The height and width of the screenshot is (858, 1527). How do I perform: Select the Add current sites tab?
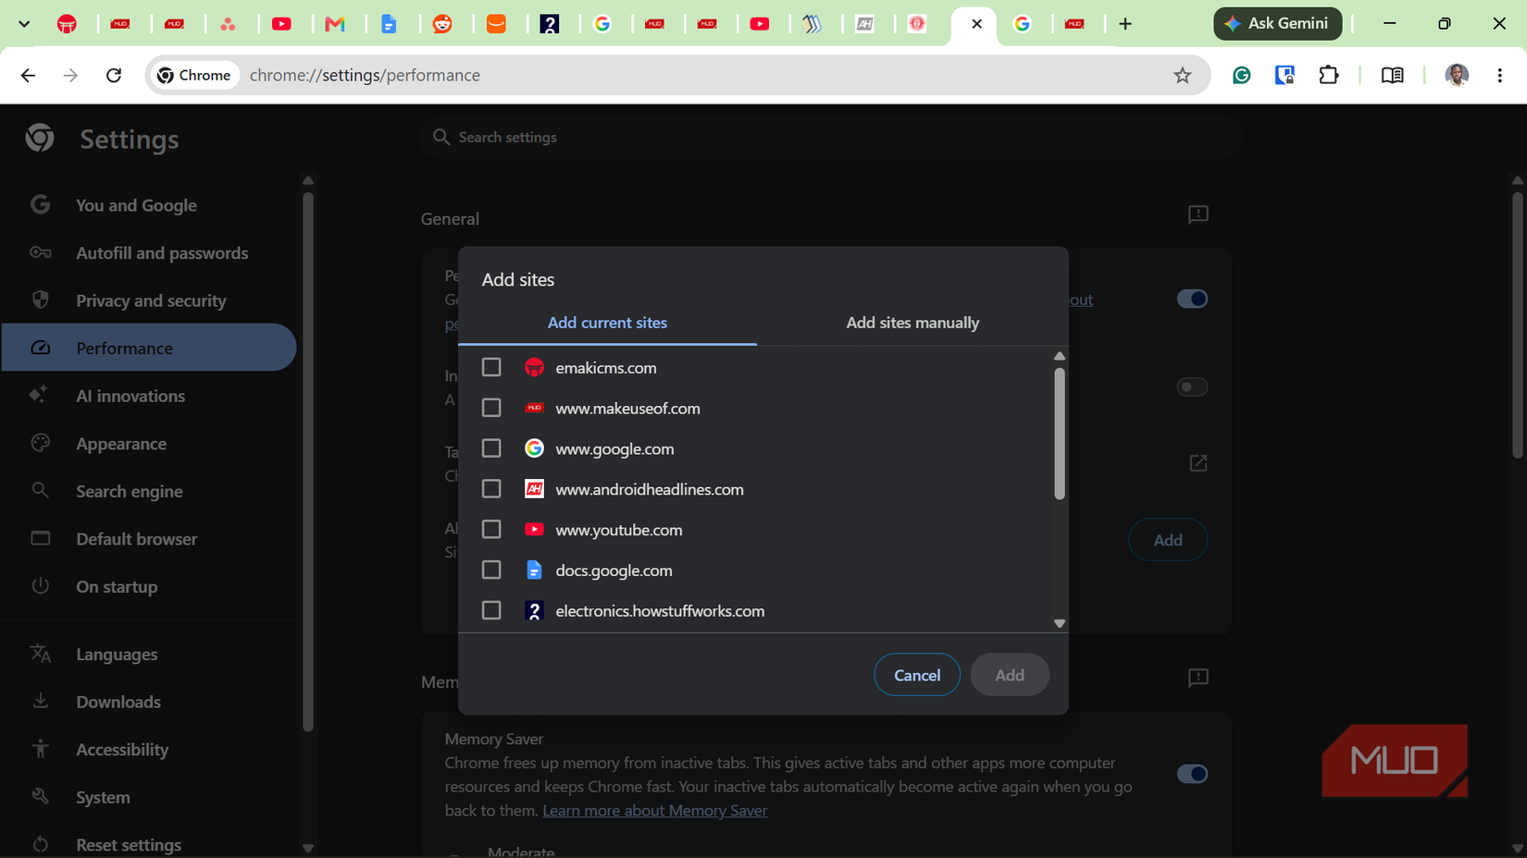point(607,323)
